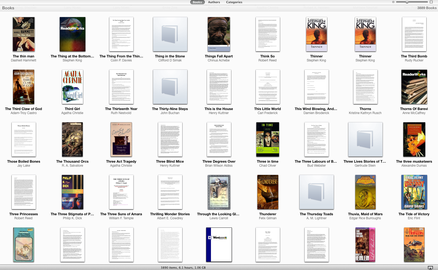Screen dimensions: 438x270
Task: Select the placeholder cover for Thing in the Stone
Action: pos(170,34)
